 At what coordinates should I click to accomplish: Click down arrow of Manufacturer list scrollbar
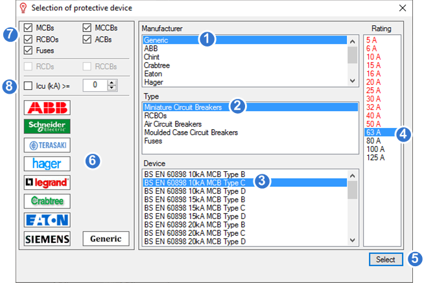click(x=352, y=81)
